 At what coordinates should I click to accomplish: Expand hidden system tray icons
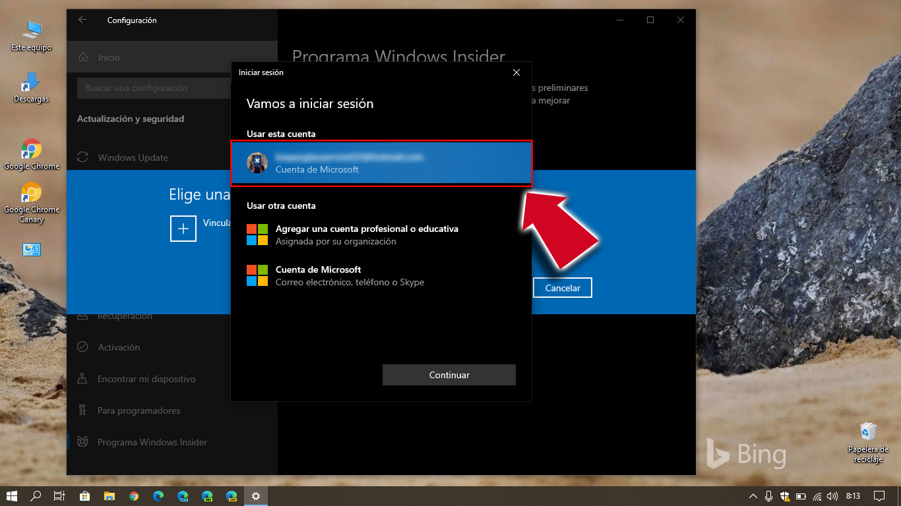point(753,495)
